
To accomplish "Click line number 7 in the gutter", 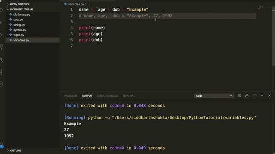I will (72, 46).
